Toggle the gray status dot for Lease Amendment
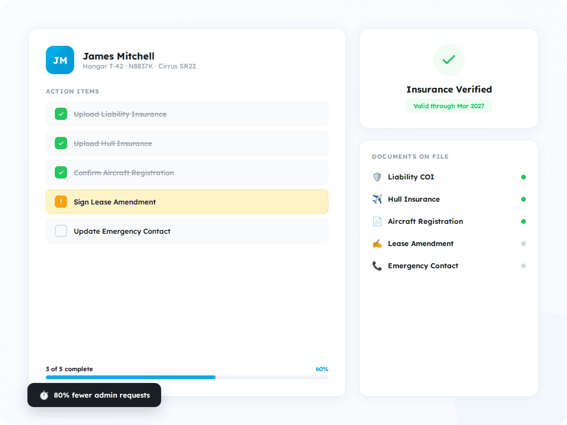 tap(524, 244)
